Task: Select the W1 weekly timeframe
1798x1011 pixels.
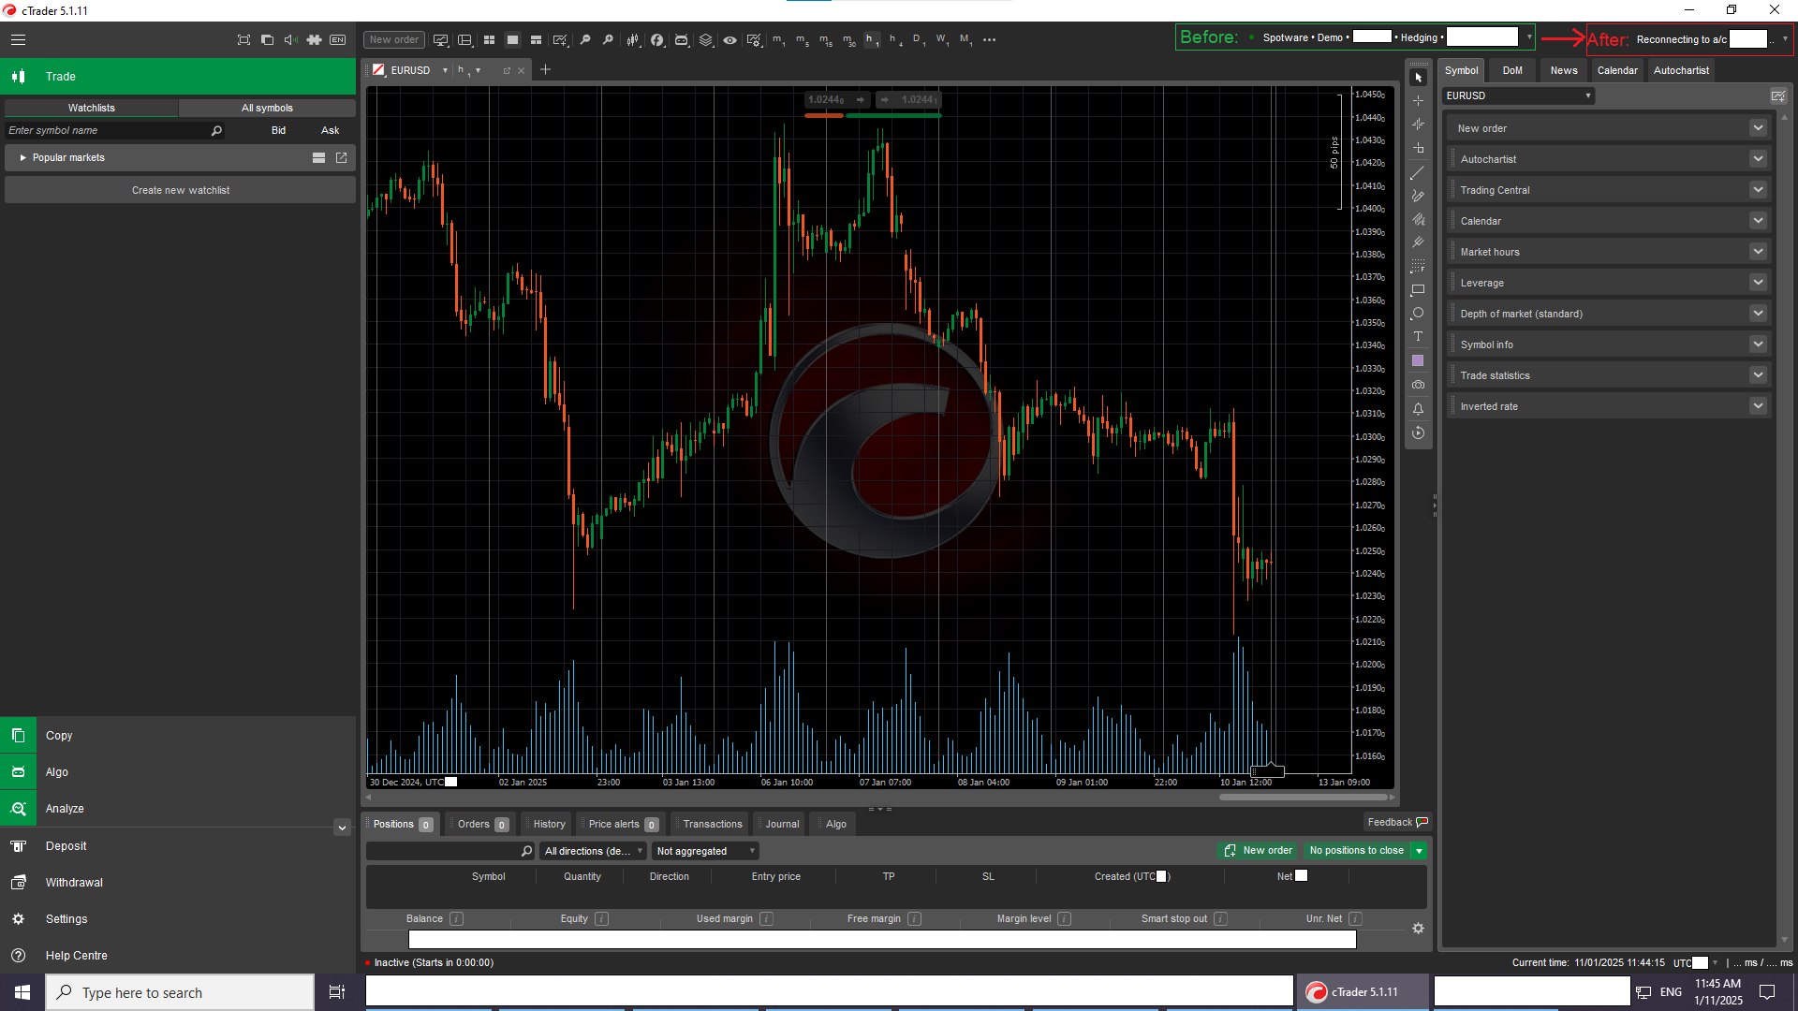Action: pyautogui.click(x=941, y=39)
